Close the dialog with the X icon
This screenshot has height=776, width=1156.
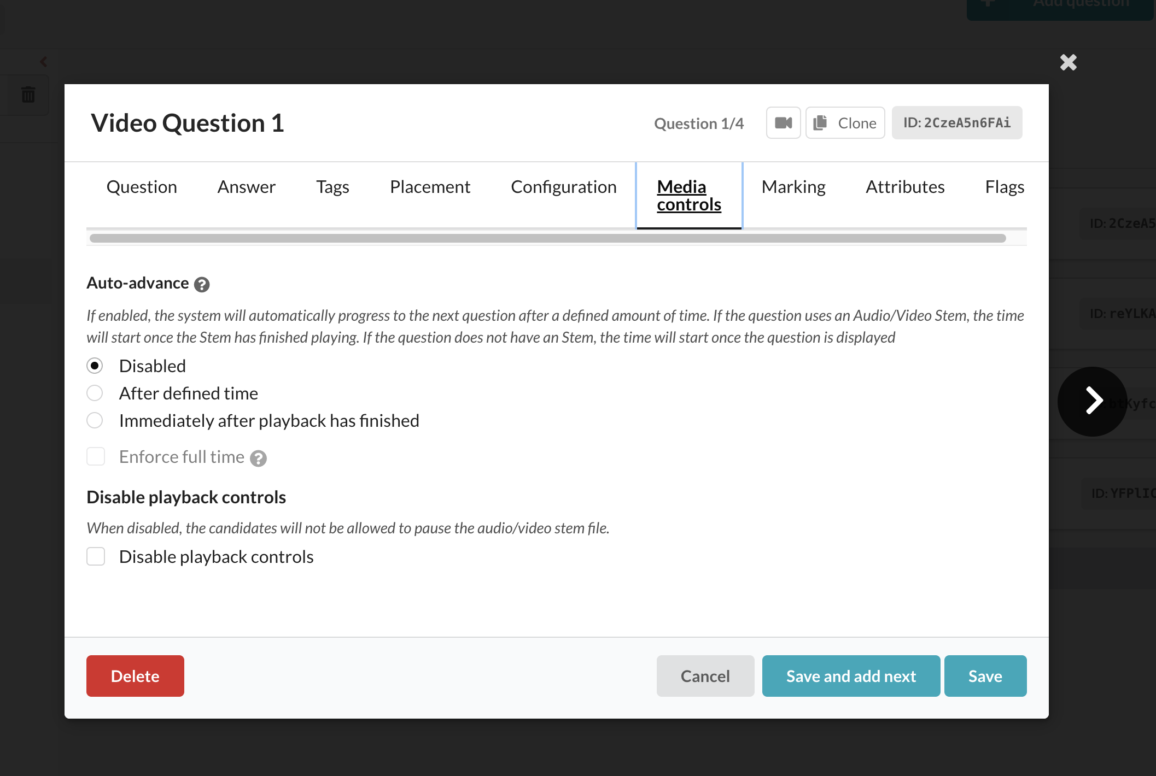pos(1068,62)
